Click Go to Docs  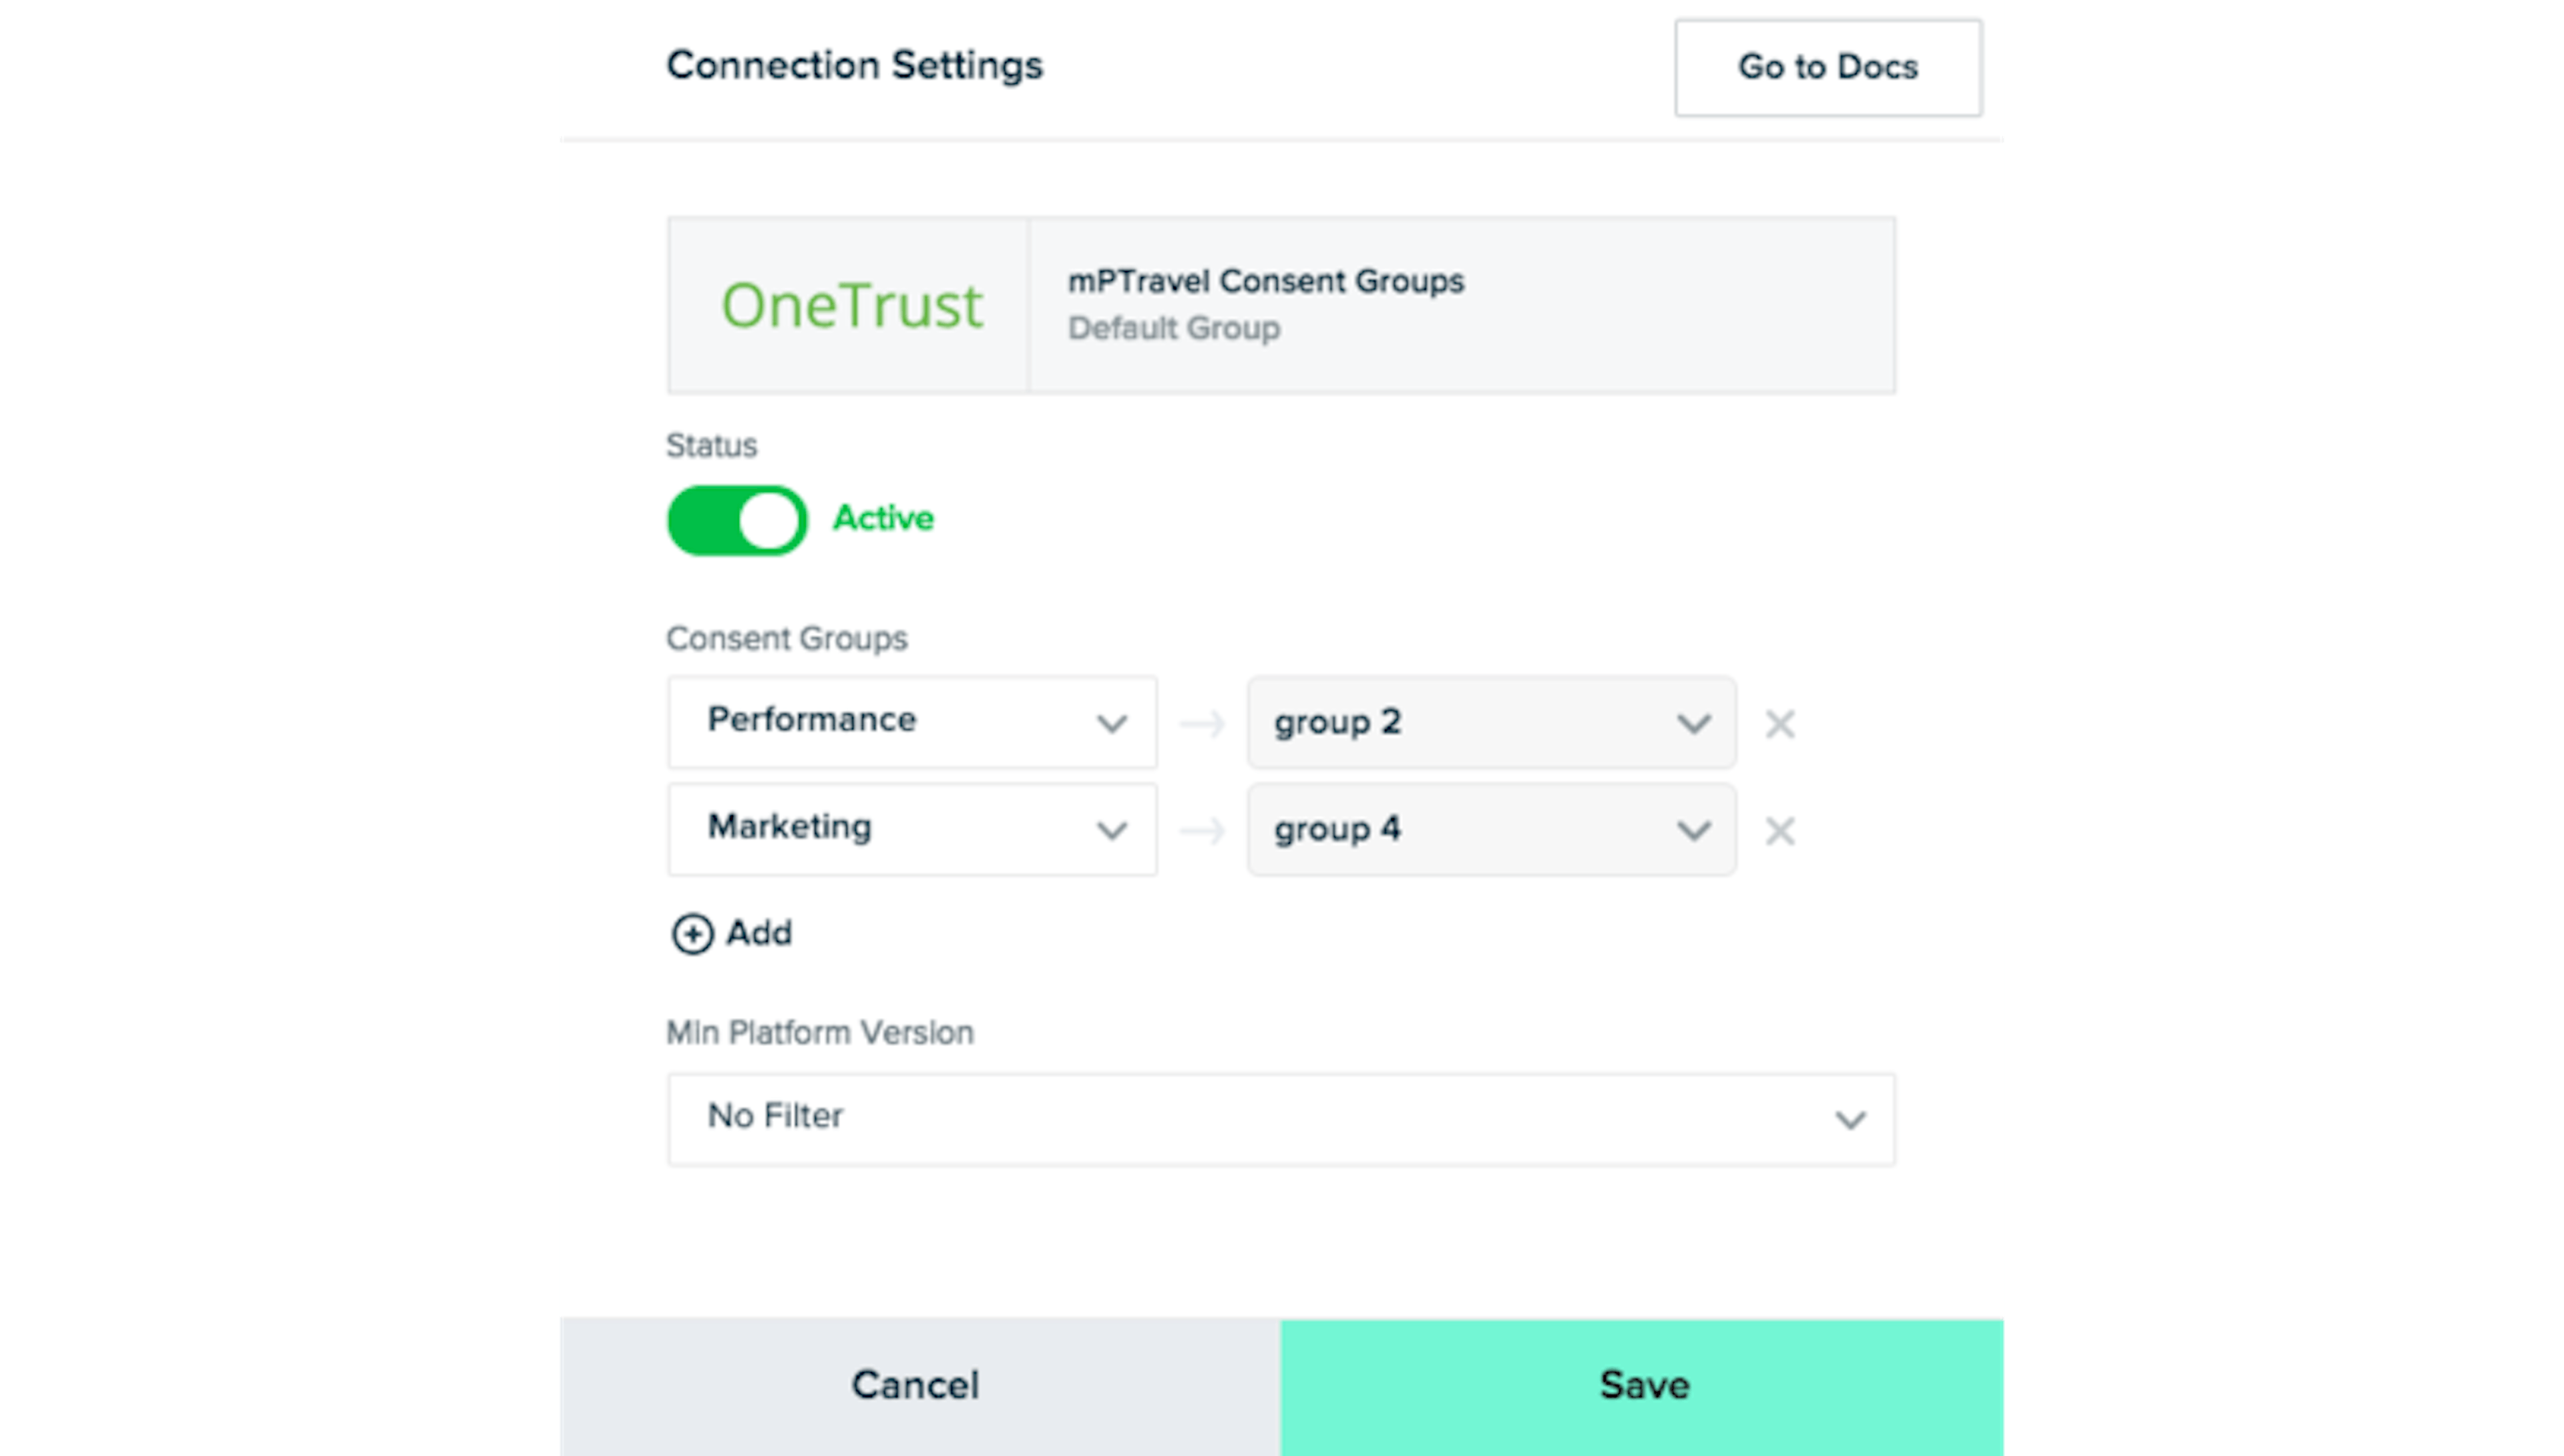pyautogui.click(x=1827, y=67)
